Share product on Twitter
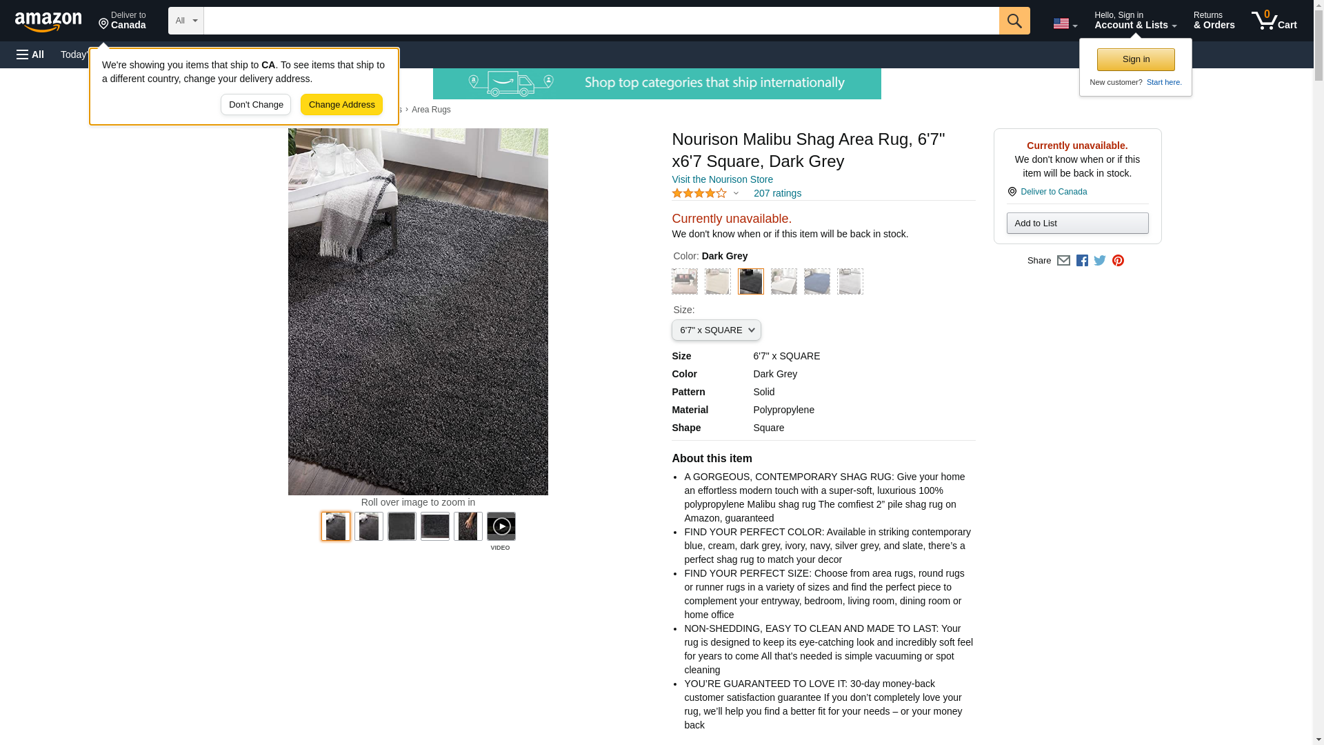 point(1100,261)
